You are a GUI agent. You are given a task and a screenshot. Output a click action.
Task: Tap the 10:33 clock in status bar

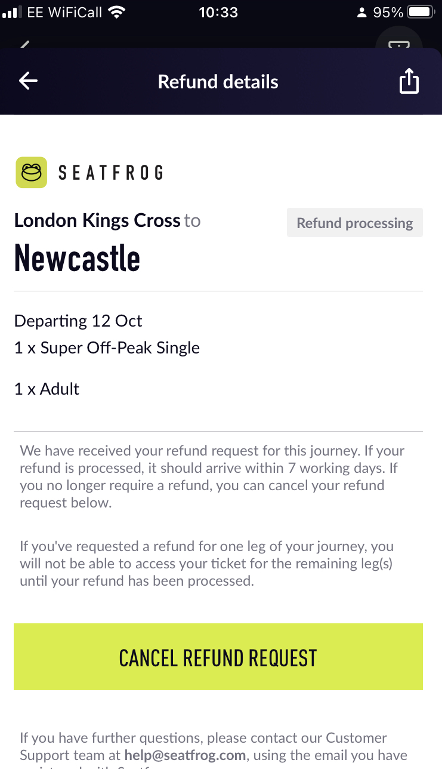click(x=218, y=12)
